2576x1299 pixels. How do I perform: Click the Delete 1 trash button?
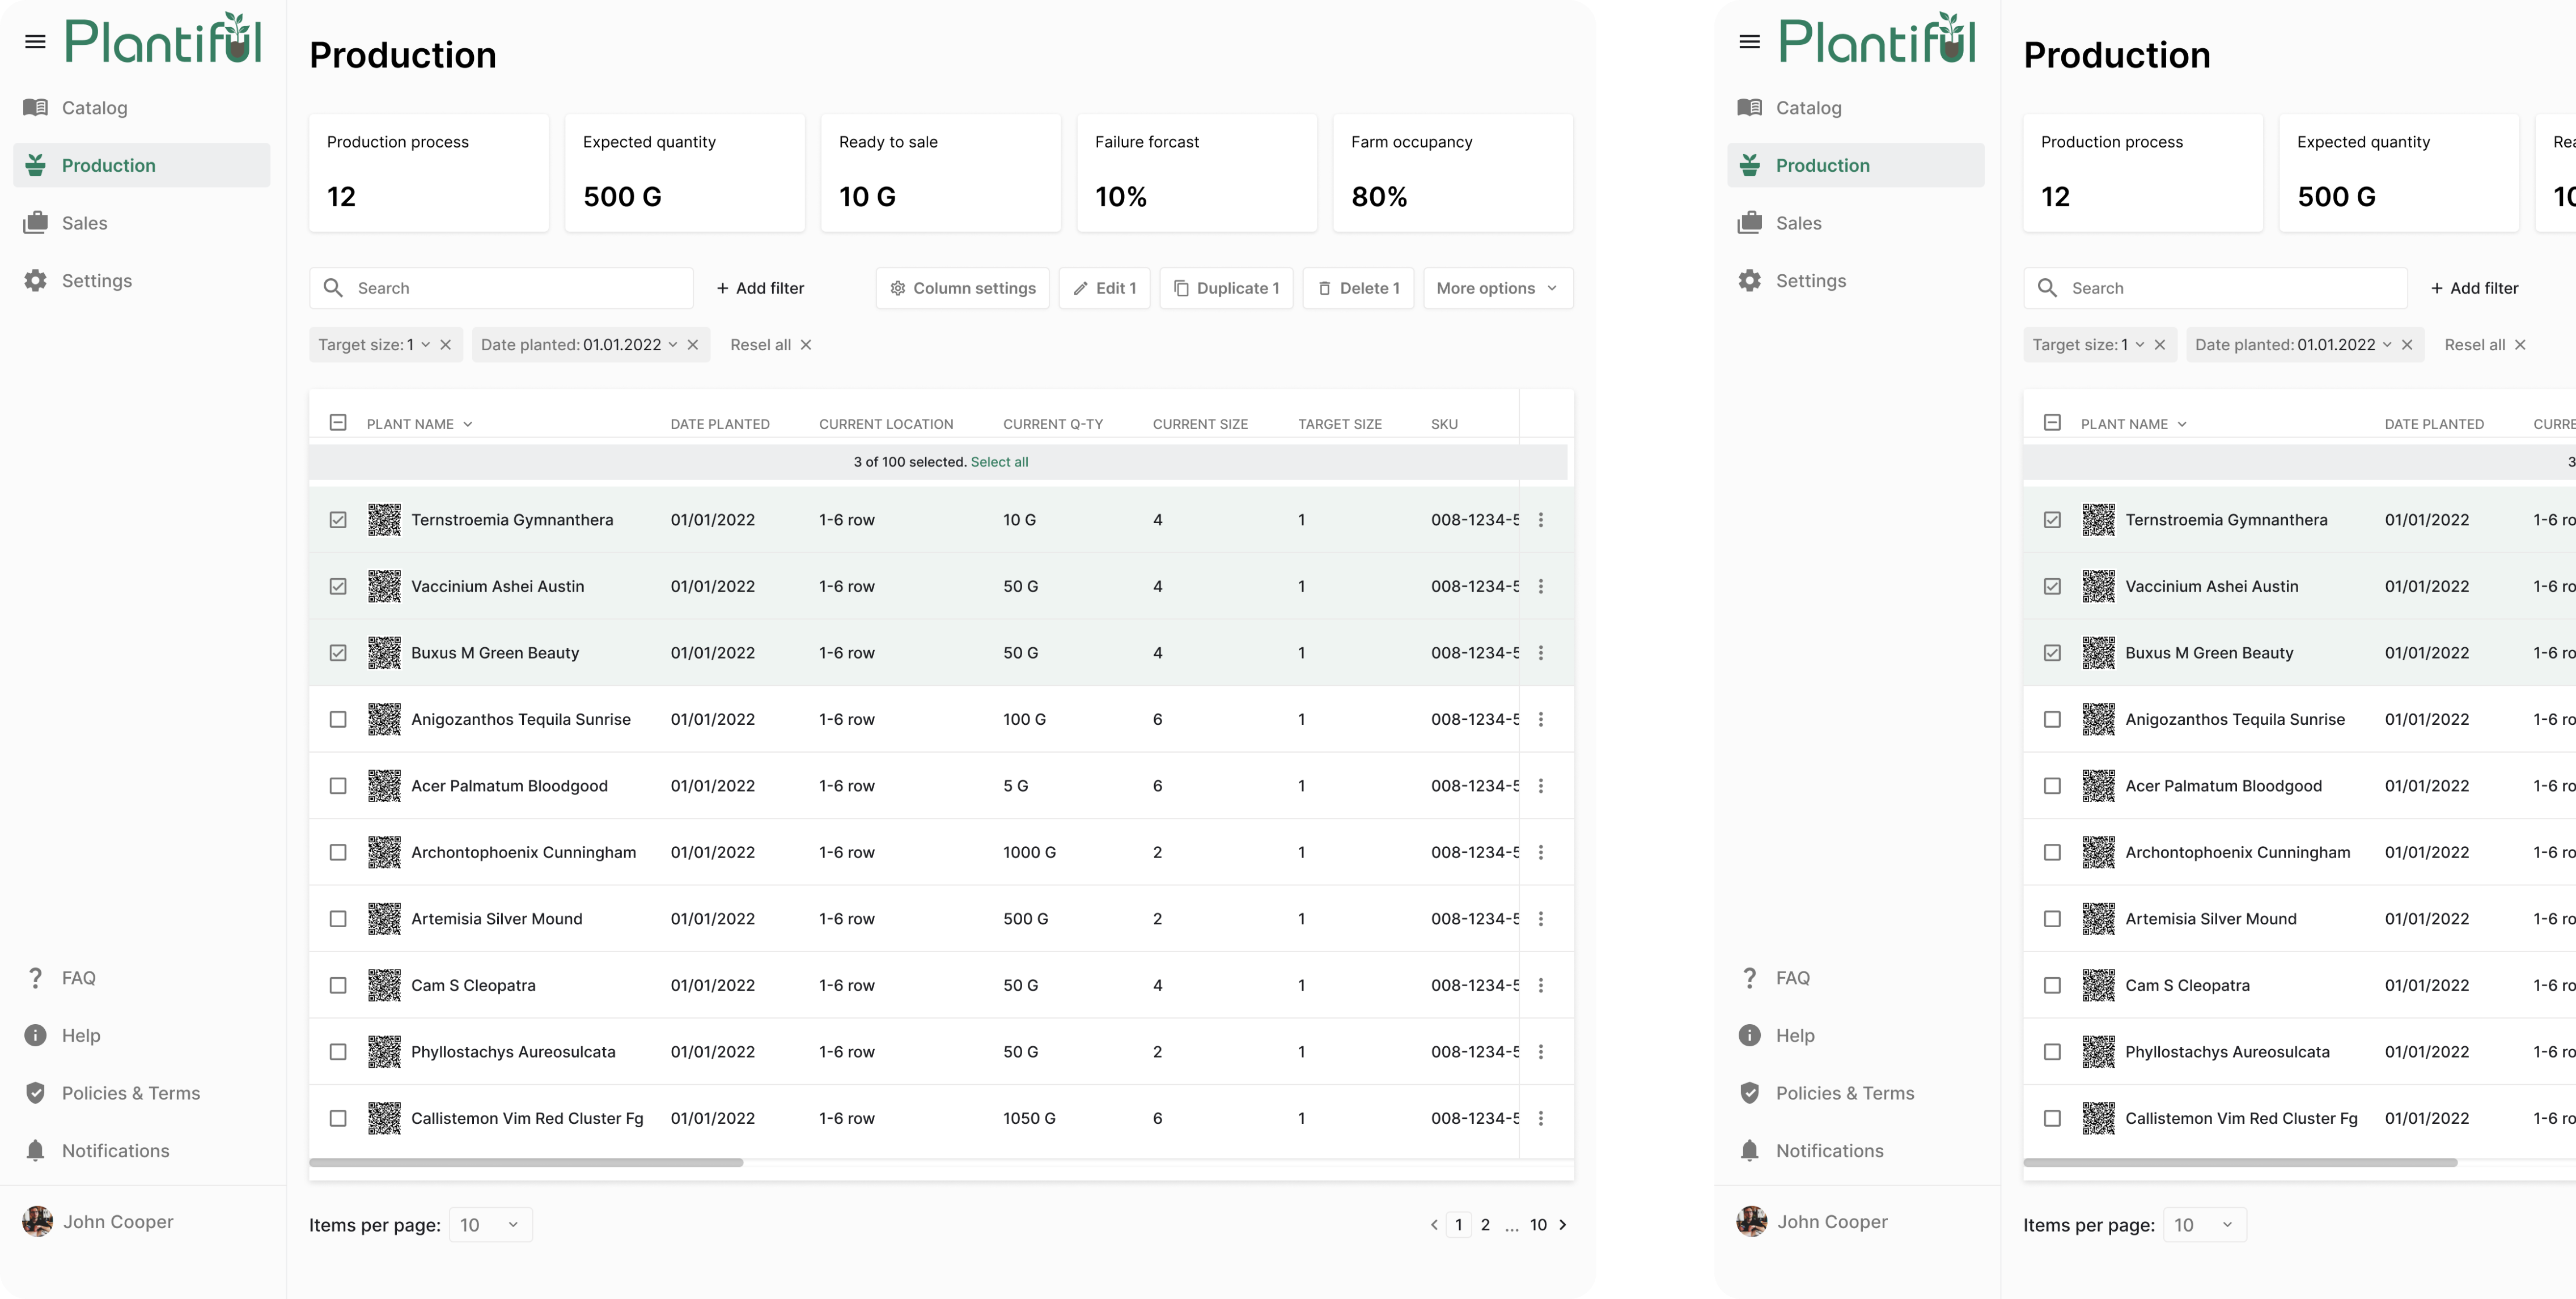1358,288
